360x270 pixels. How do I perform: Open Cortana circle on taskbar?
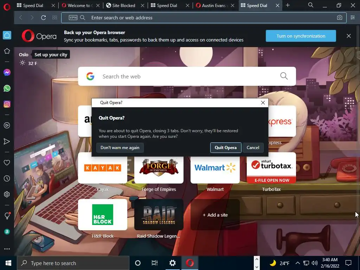(138, 263)
